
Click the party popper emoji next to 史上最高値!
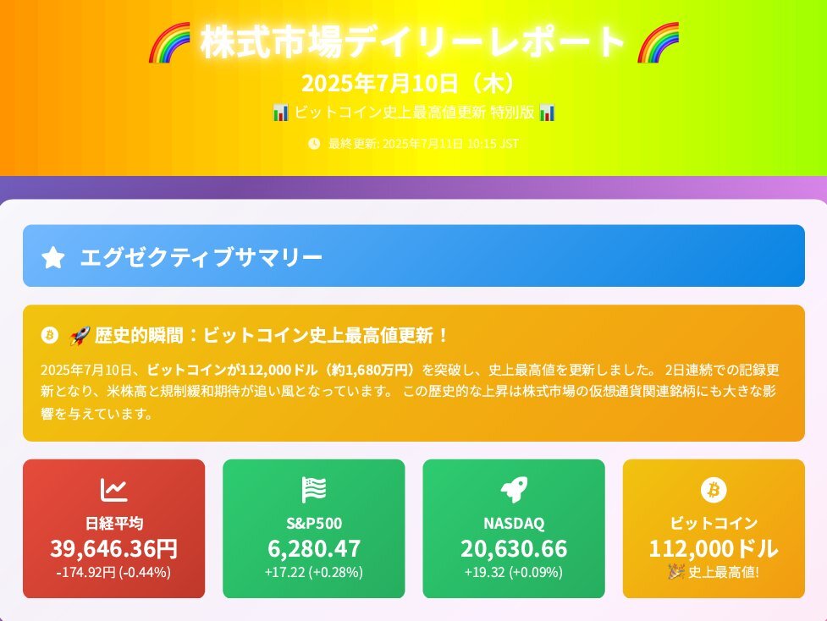pyautogui.click(x=676, y=571)
